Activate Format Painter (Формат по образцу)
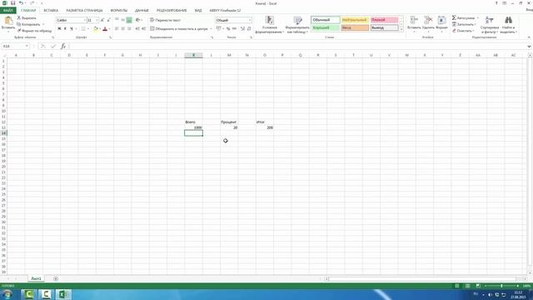The height and width of the screenshot is (300, 533). coord(34,31)
